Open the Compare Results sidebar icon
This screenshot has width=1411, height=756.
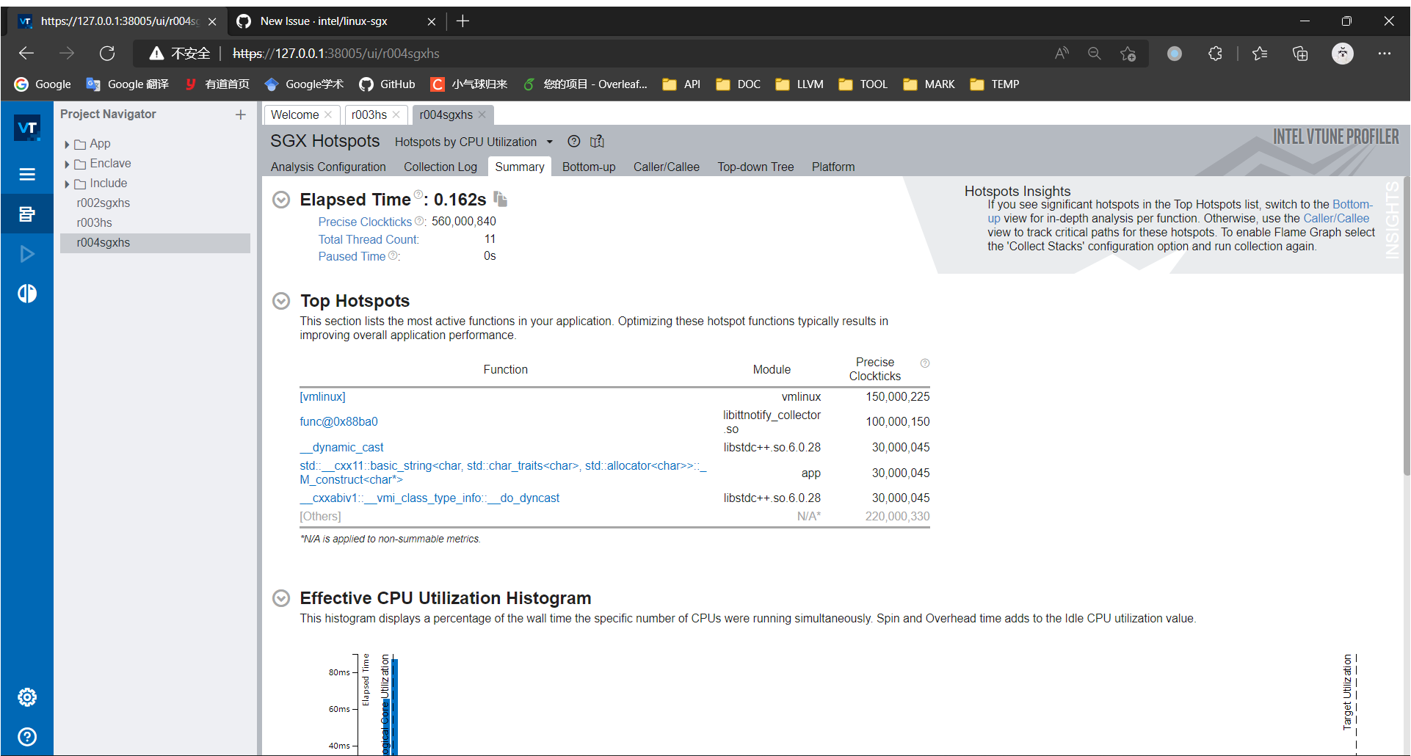(x=27, y=293)
